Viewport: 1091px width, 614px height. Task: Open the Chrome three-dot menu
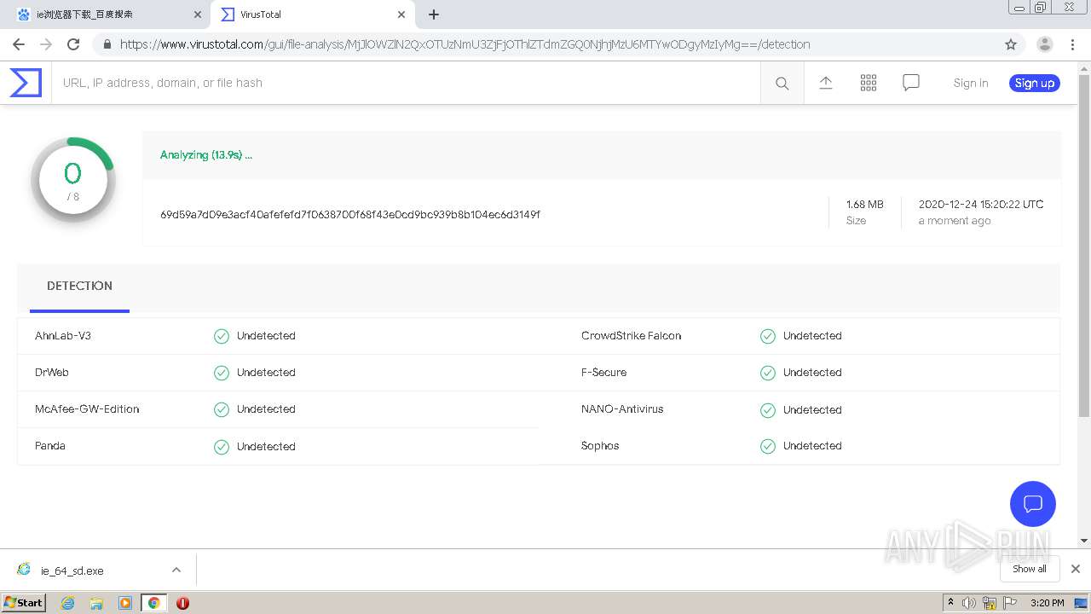tap(1072, 44)
